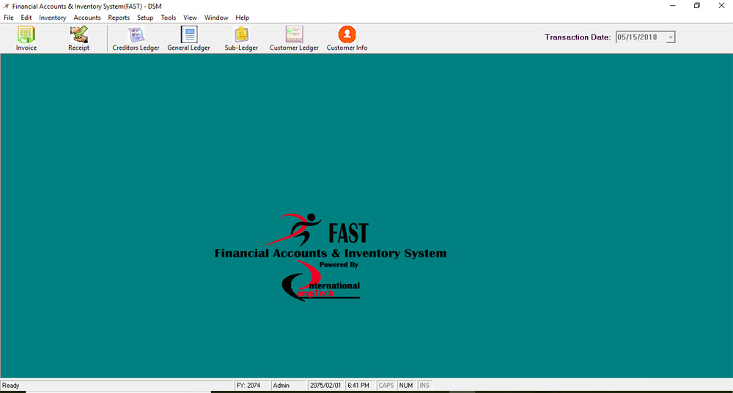Click the 'FY: 2074' status bar entry

pyautogui.click(x=252, y=386)
